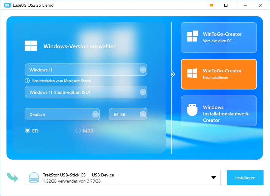Choose WinToGo-Creator Vom aktuellen PC
The image size is (270, 196).
(219, 38)
